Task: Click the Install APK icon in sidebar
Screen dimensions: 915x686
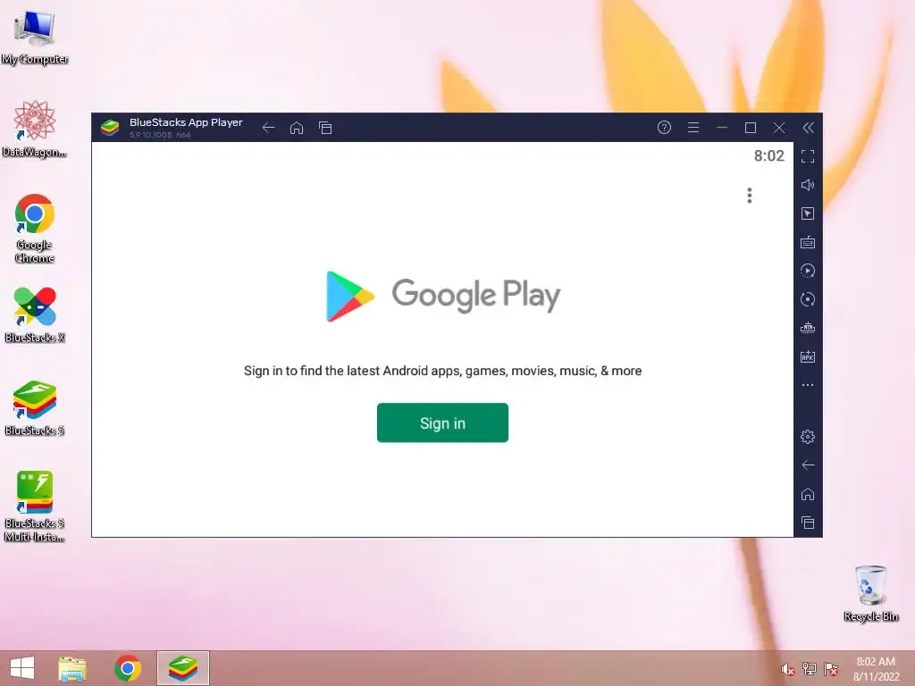Action: 808,356
